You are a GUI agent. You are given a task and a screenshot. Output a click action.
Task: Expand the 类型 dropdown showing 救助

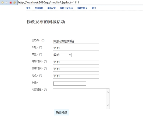(62, 55)
